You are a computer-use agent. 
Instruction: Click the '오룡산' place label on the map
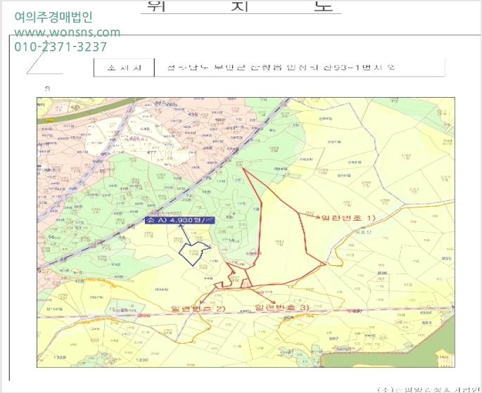[x=363, y=232]
